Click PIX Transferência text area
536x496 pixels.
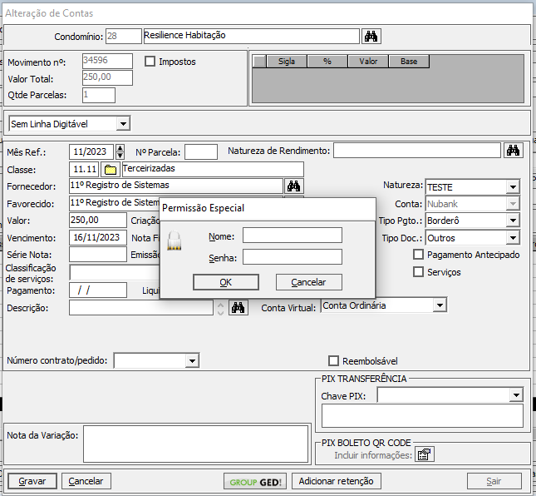click(422, 415)
